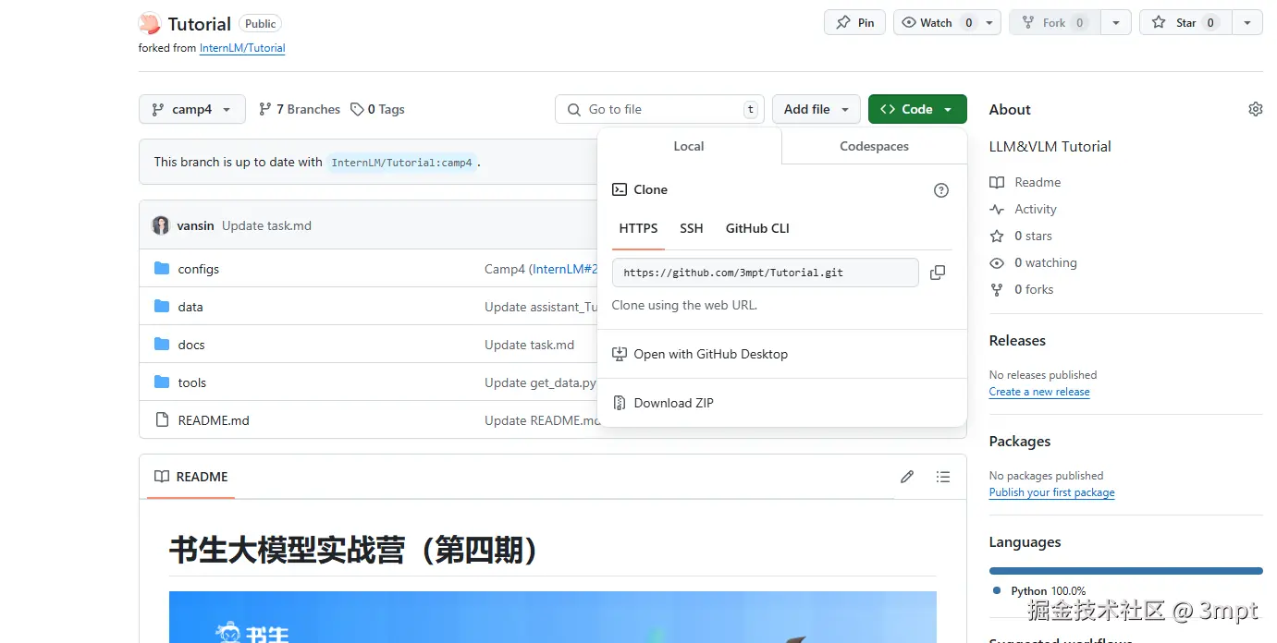This screenshot has width=1277, height=643.
Task: Copy the clone URL to clipboard
Action: tap(937, 273)
